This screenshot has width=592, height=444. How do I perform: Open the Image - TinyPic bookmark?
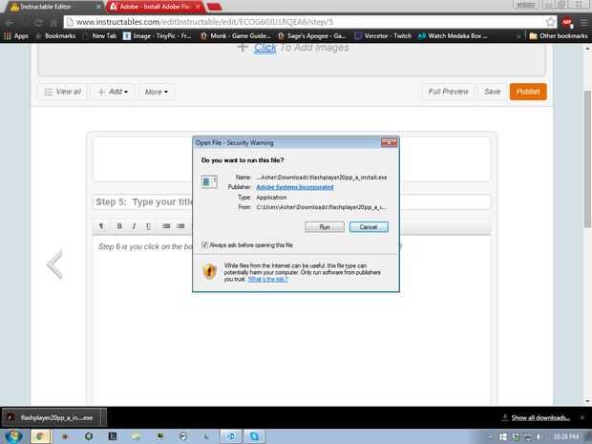click(158, 36)
